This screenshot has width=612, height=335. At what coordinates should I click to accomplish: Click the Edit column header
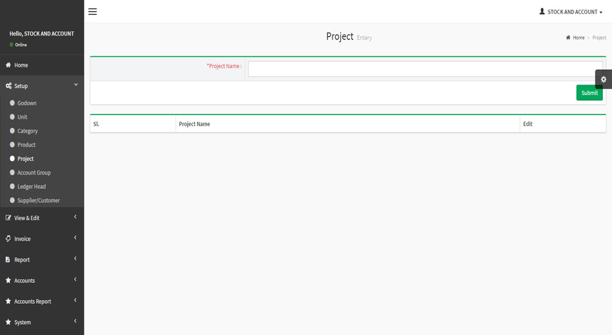pos(563,124)
